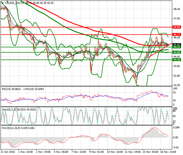Click the green 44.18 support price label
183x155 pixels.
coord(177,60)
